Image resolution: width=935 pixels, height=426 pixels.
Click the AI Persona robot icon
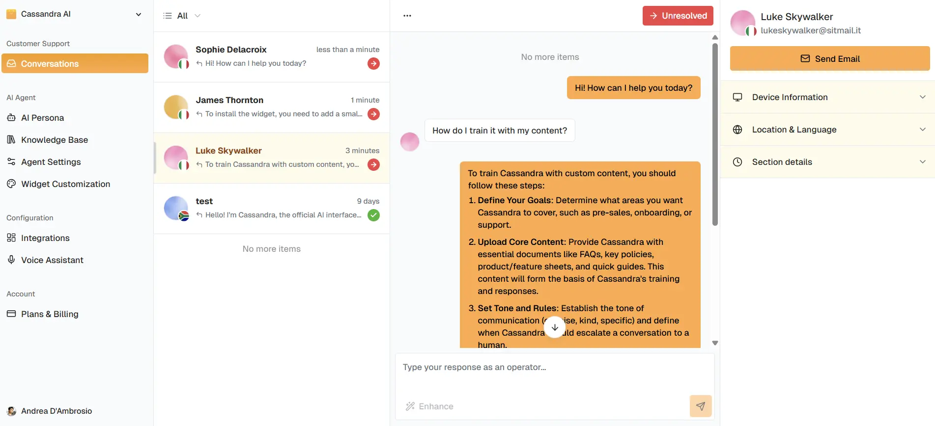pyautogui.click(x=11, y=117)
